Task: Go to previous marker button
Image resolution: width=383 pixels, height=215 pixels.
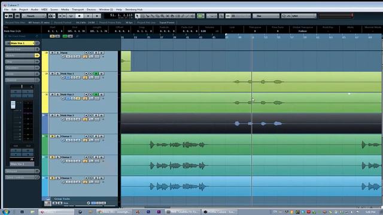Action: pos(60,16)
